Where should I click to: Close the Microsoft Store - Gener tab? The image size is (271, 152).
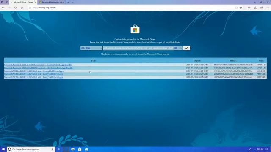[x=35, y=2]
